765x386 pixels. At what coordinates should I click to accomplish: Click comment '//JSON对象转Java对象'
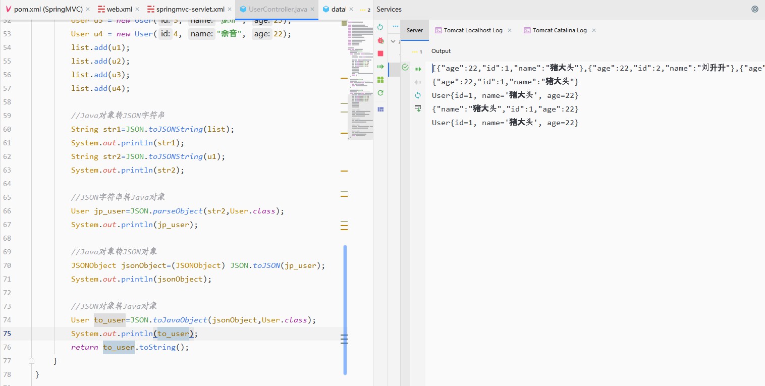coord(114,306)
